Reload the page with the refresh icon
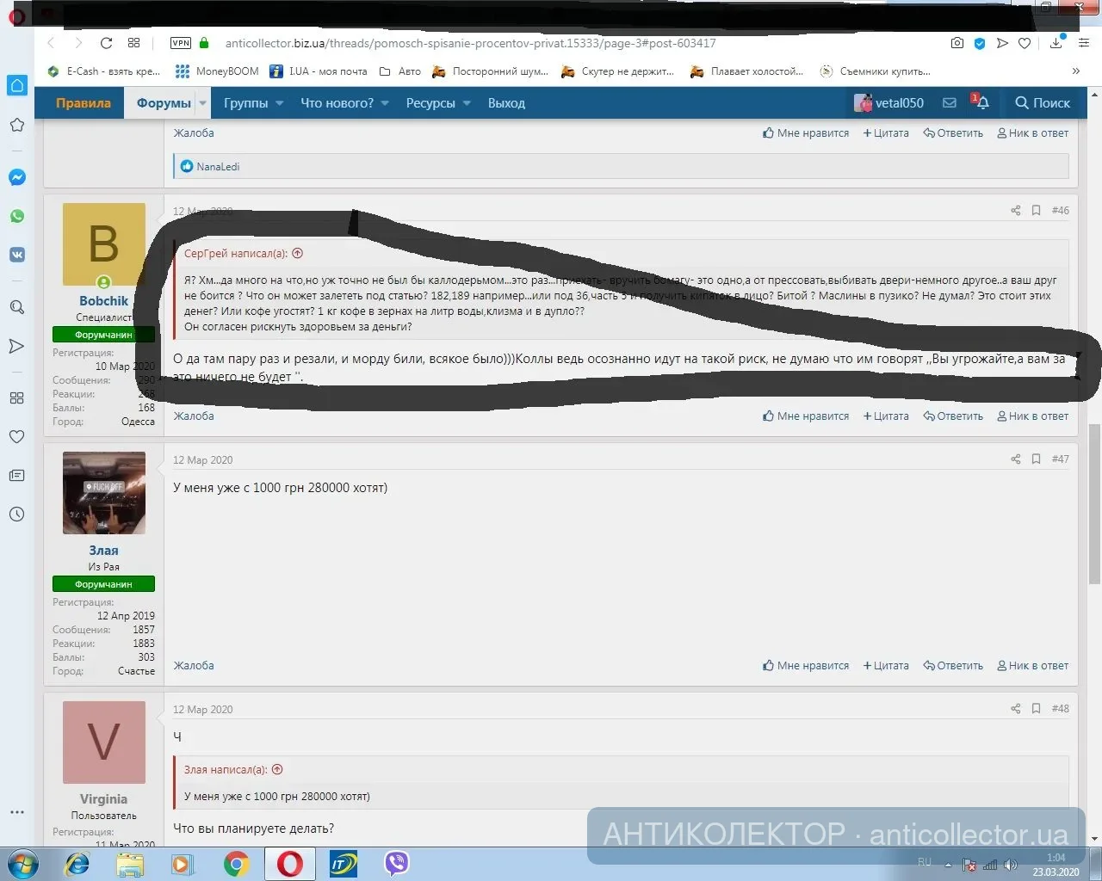This screenshot has height=881, width=1102. click(x=106, y=43)
